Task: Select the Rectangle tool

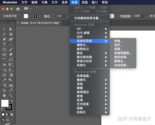Action: click(4, 50)
